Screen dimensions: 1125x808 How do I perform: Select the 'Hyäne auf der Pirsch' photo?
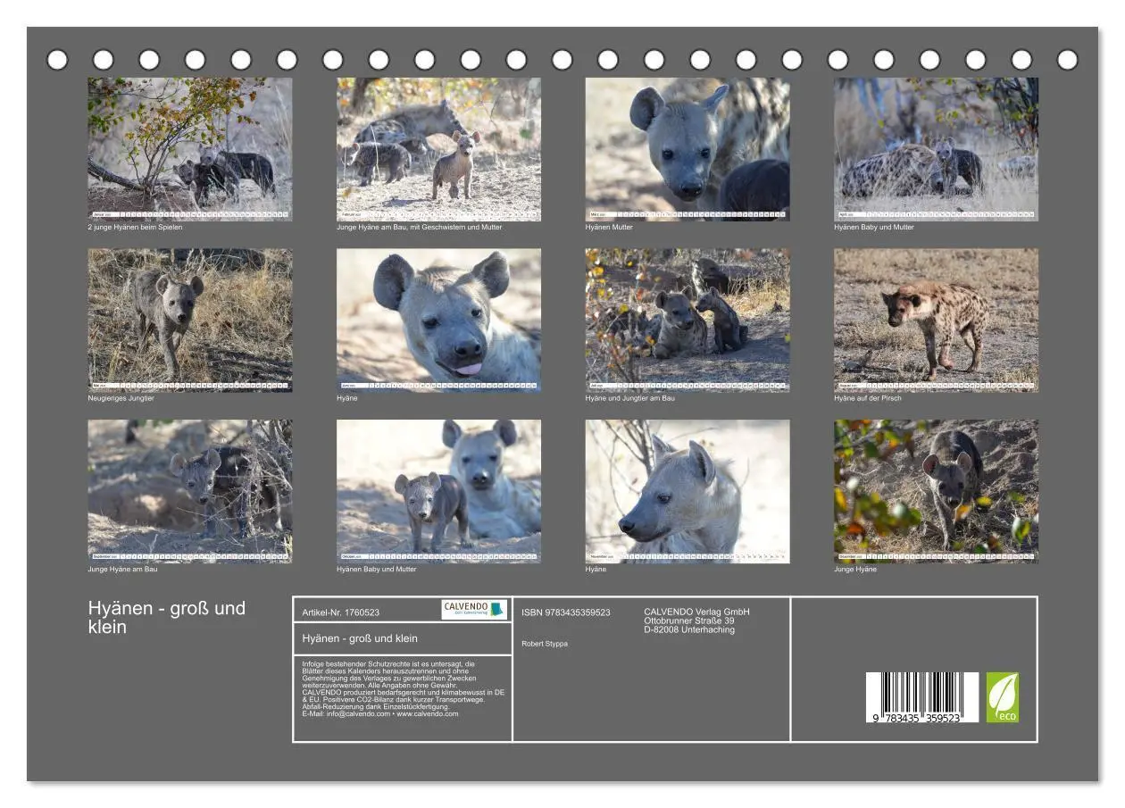937,320
